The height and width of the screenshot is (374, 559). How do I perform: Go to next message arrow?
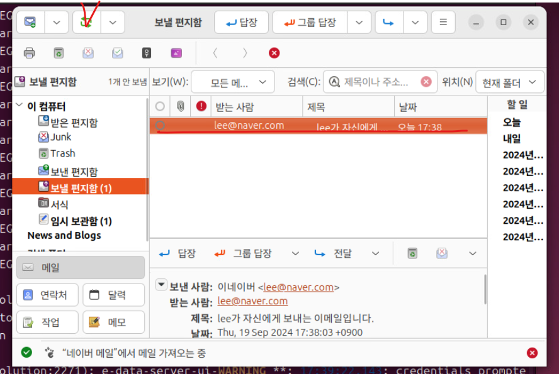244,53
